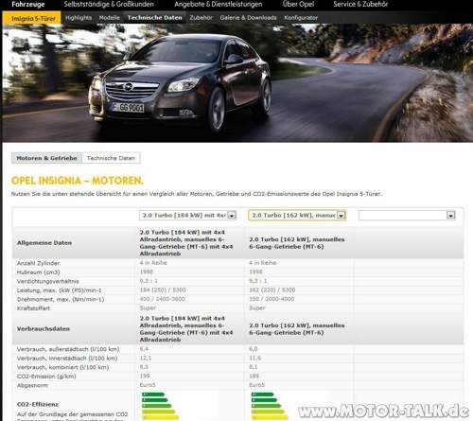Click Verbrauch, innerstädtisch row label

(x=67, y=359)
